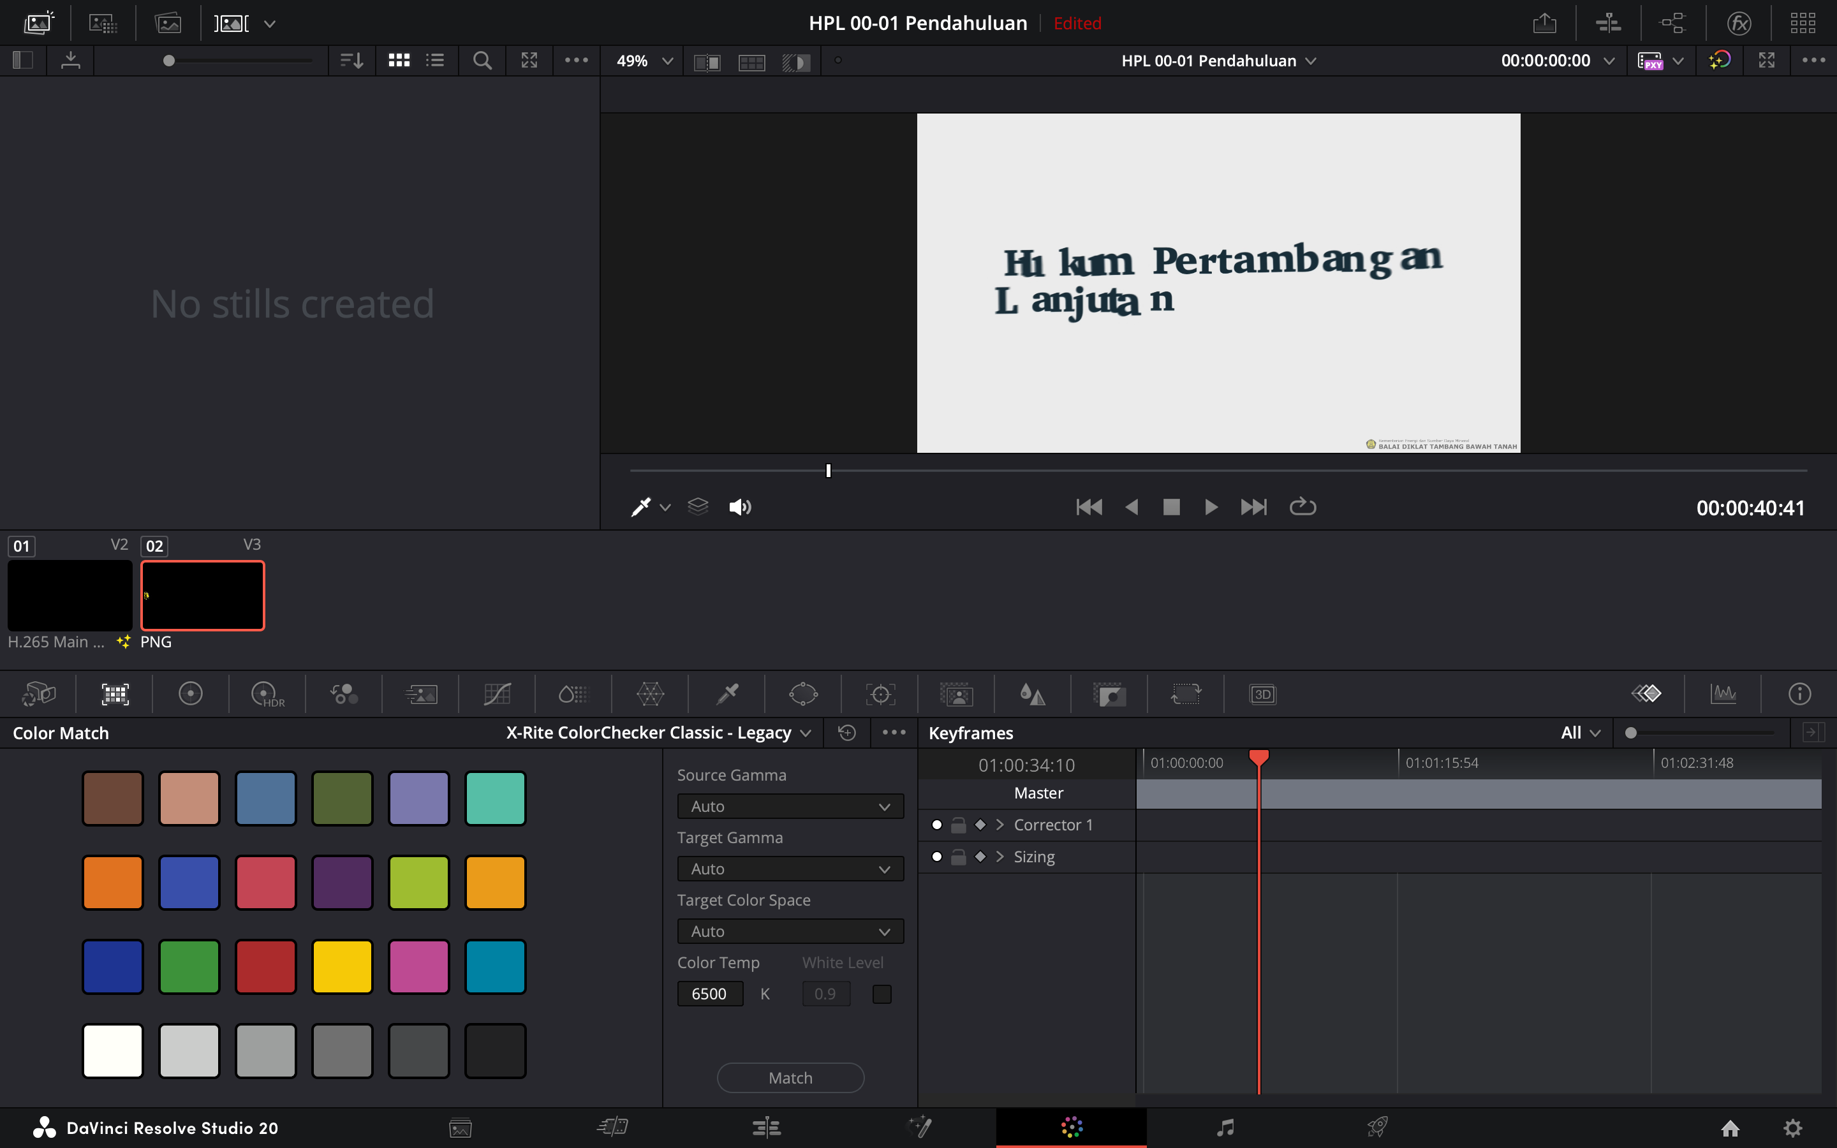This screenshot has height=1148, width=1837.
Task: Select the Qualifier eyedropper palette
Action: coord(727,694)
